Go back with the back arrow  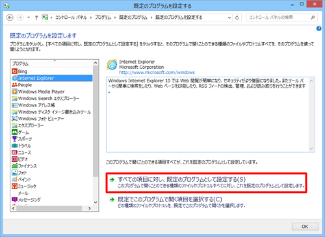coord(10,18)
